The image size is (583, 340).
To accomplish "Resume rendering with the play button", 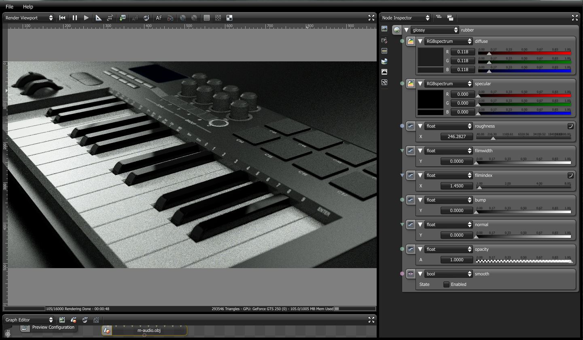I will tap(86, 18).
